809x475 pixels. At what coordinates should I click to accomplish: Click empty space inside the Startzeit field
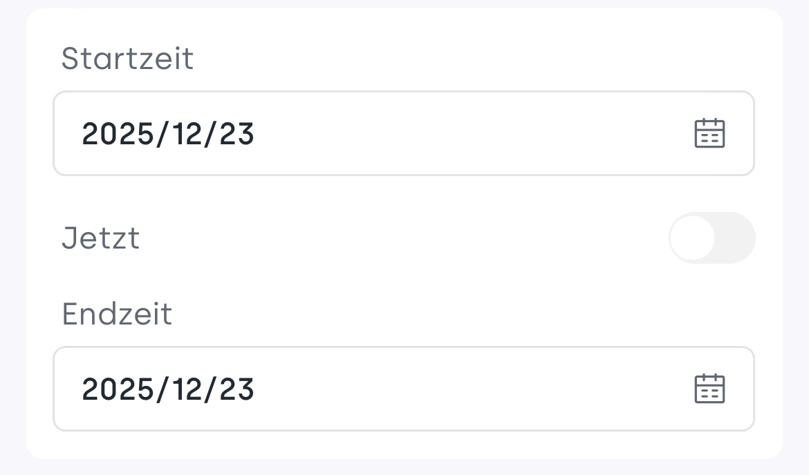point(470,133)
